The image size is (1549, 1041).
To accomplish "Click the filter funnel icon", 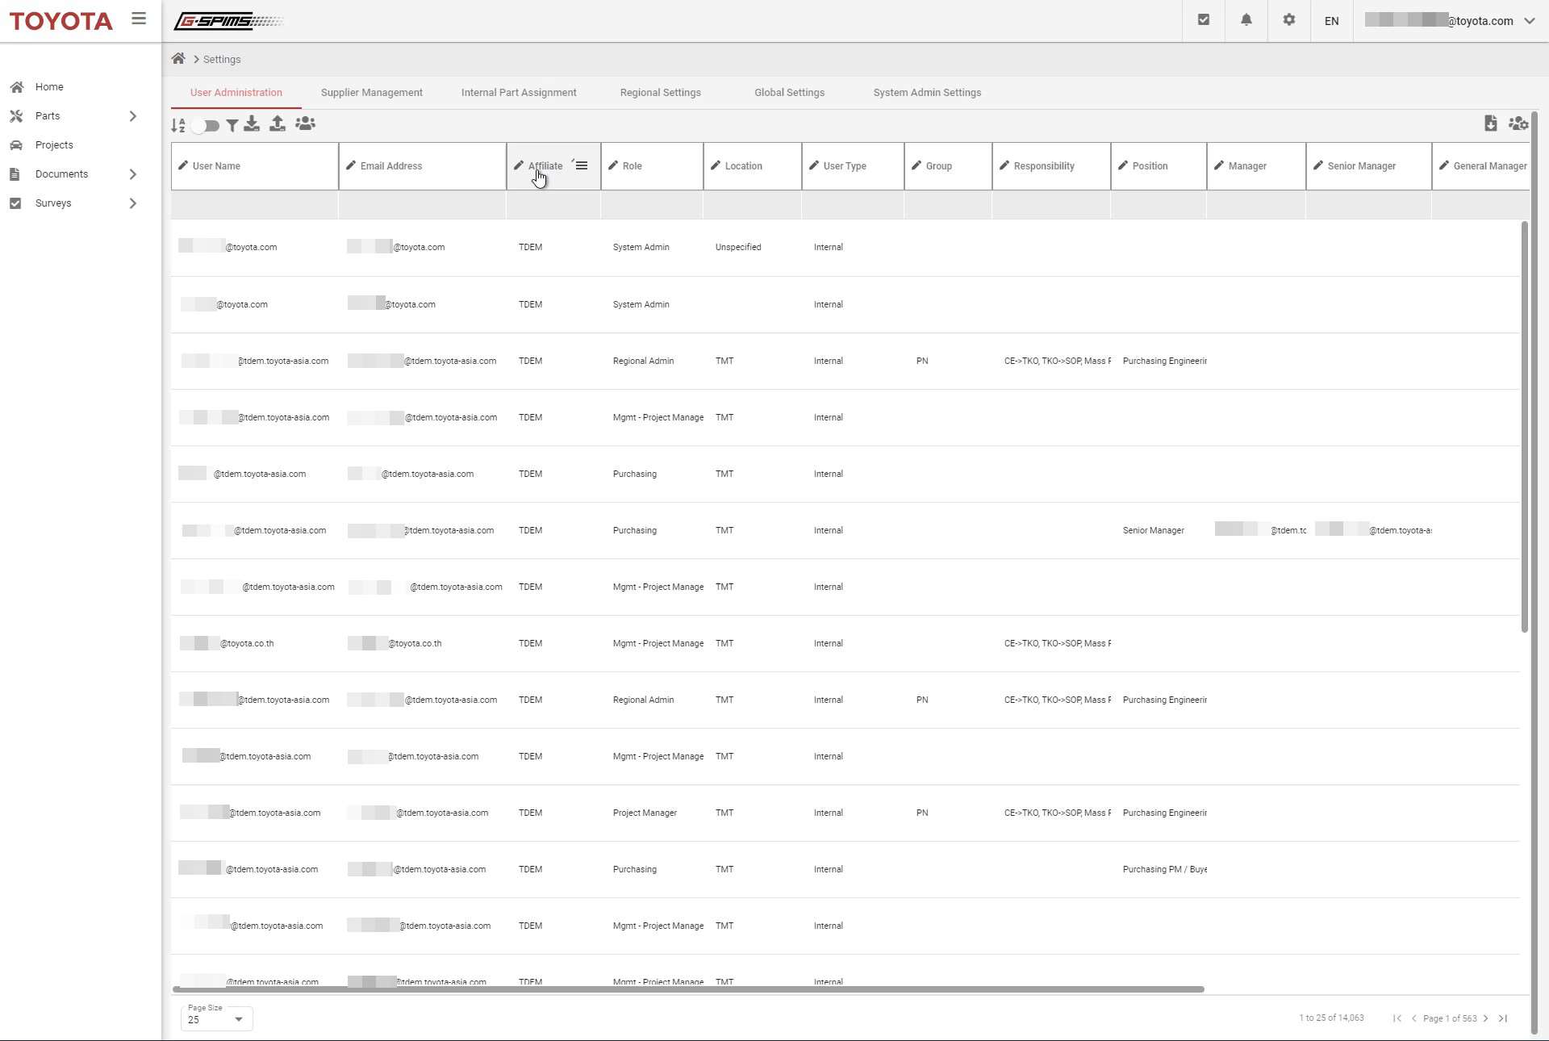I will (232, 125).
